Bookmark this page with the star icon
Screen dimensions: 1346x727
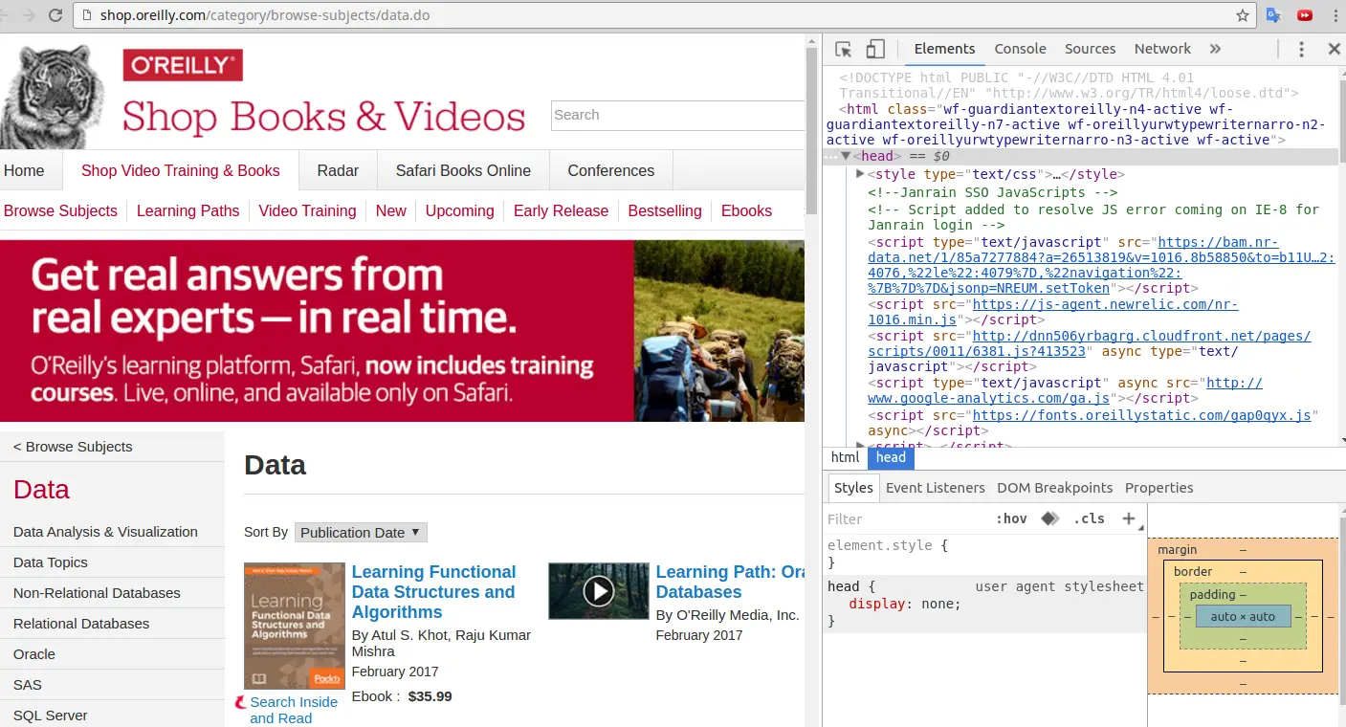coord(1243,15)
